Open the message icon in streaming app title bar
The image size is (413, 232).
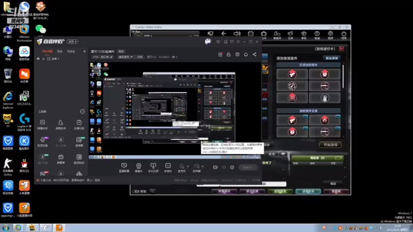click(218, 42)
